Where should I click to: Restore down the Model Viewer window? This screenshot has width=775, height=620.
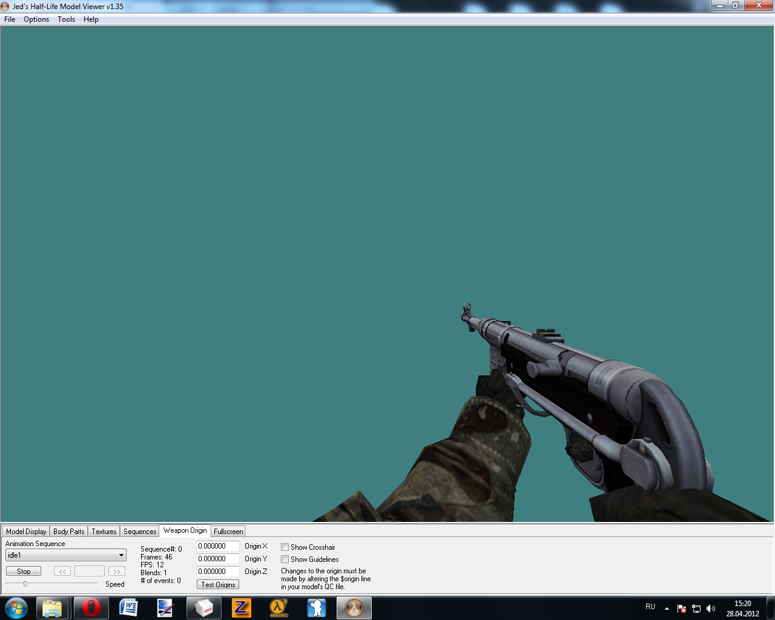[736, 5]
